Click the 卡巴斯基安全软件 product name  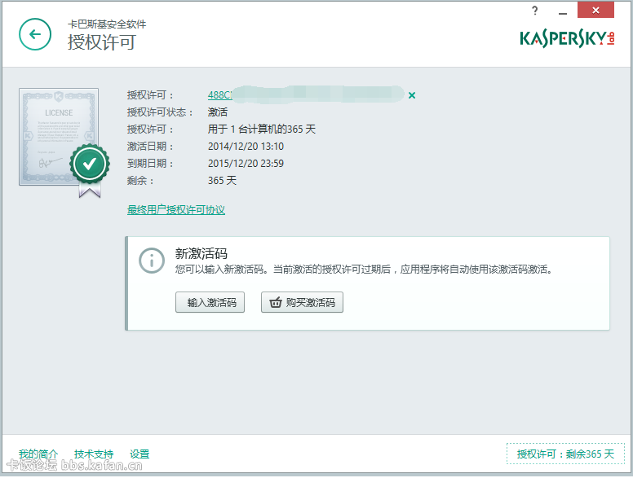coord(107,24)
